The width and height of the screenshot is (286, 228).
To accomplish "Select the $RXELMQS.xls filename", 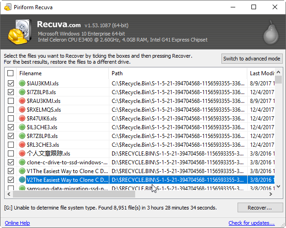I will (44, 110).
